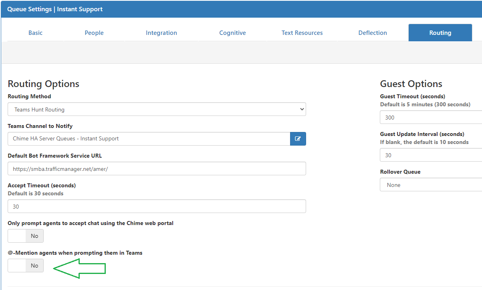Switch to the Basic tab
The width and height of the screenshot is (482, 290).
35,33
